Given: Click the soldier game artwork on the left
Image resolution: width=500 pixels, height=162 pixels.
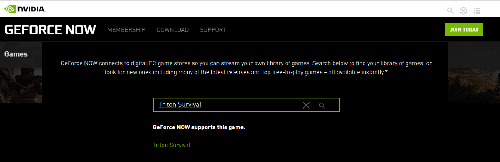Looking at the screenshot, I should click(x=21, y=85).
